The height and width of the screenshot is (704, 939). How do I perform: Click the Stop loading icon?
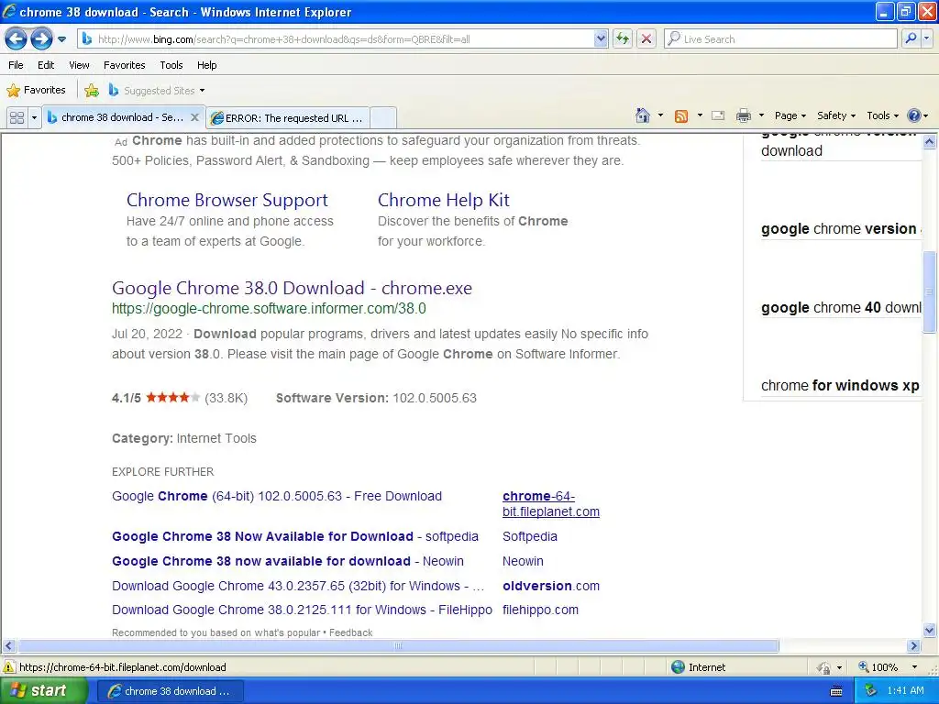coord(646,39)
